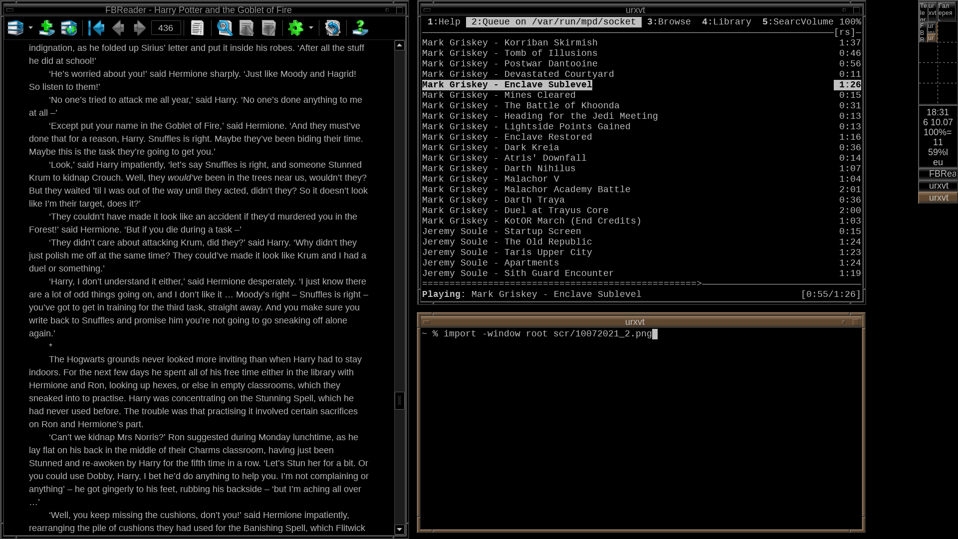Open FBReader help question mark icon

pyautogui.click(x=360, y=28)
